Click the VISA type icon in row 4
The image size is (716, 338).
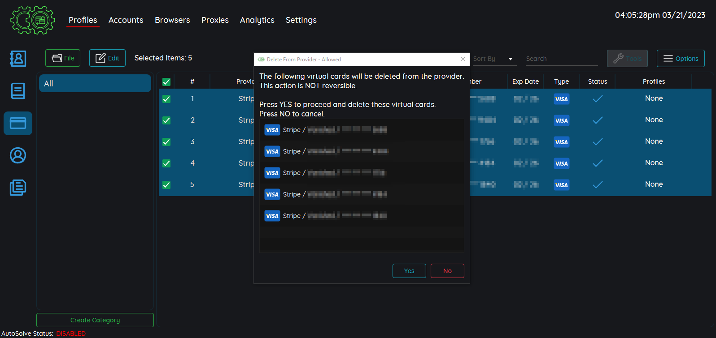pyautogui.click(x=562, y=163)
